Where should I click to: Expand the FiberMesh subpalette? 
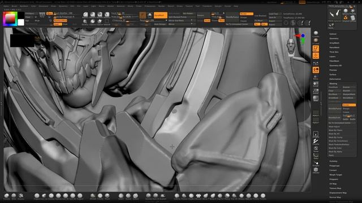334,61
